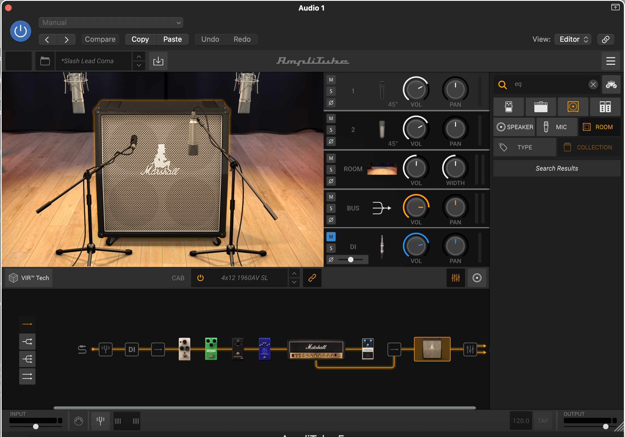Select the amp category icon

coord(541,107)
